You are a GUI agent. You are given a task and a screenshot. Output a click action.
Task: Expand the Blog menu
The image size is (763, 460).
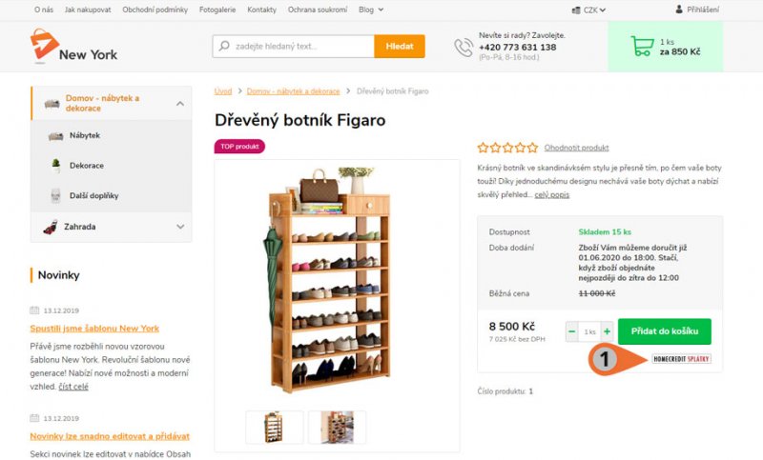(371, 10)
